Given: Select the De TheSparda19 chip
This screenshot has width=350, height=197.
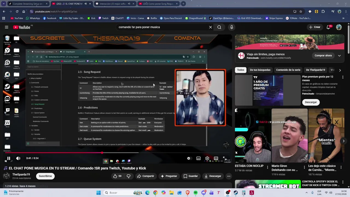Looking at the screenshot, I should pyautogui.click(x=316, y=70).
